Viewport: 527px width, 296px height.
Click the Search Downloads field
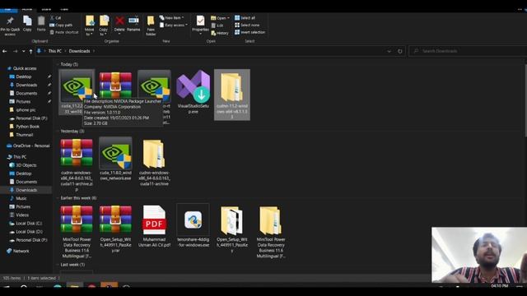click(468, 51)
